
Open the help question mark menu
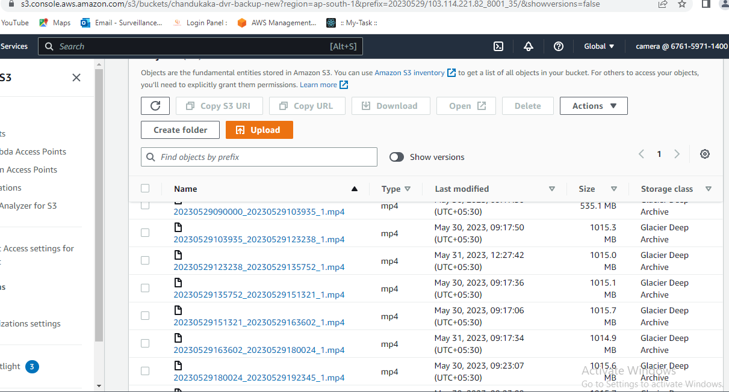click(x=559, y=46)
